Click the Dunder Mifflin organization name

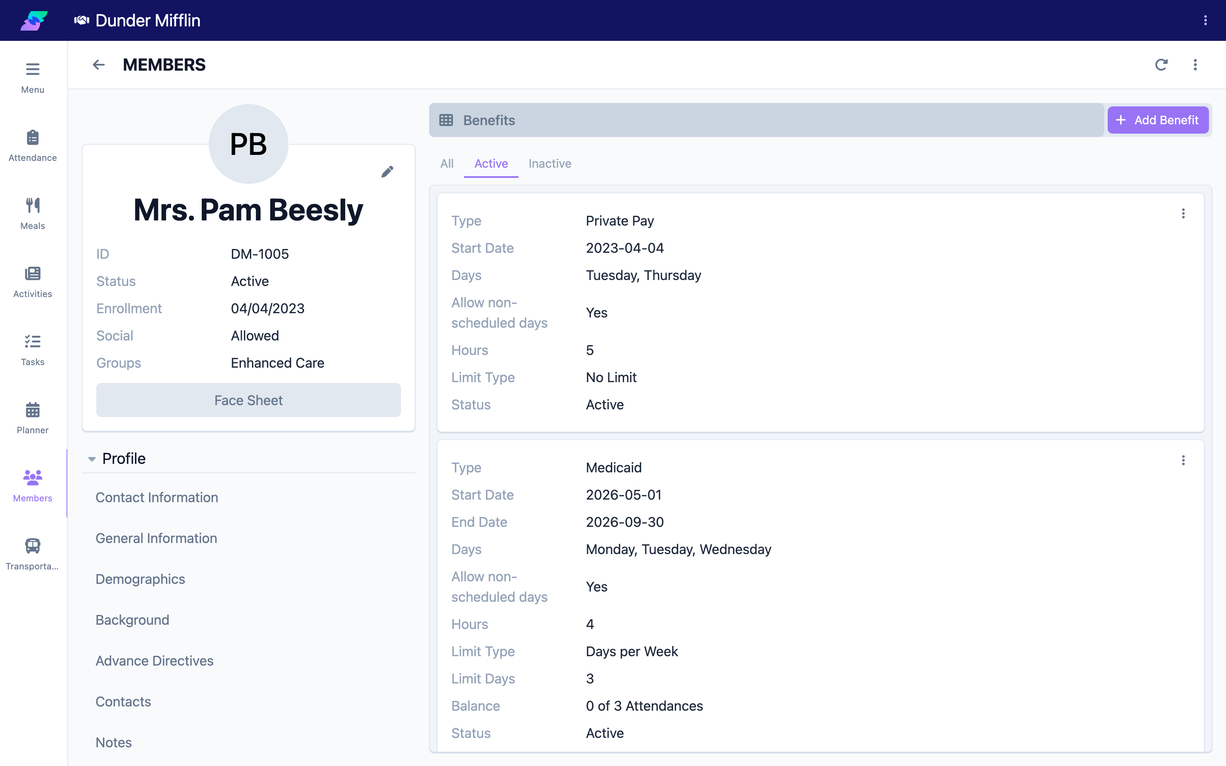point(148,20)
